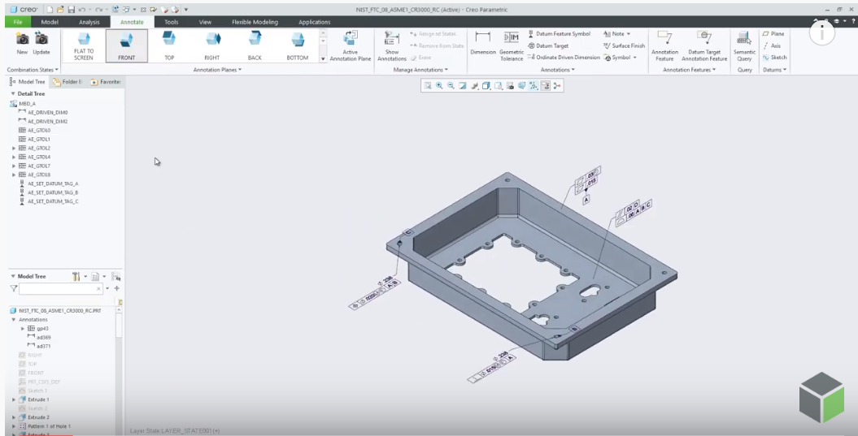The height and width of the screenshot is (436, 858).
Task: Toggle the BACK annotation plane
Action: coord(255,45)
